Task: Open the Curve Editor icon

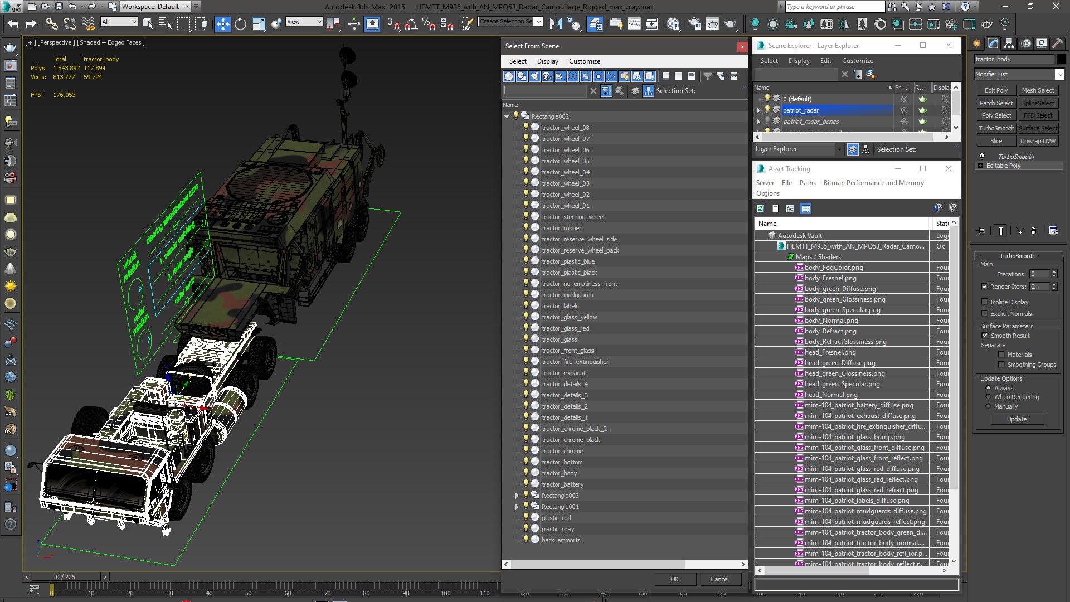Action: pyautogui.click(x=634, y=23)
